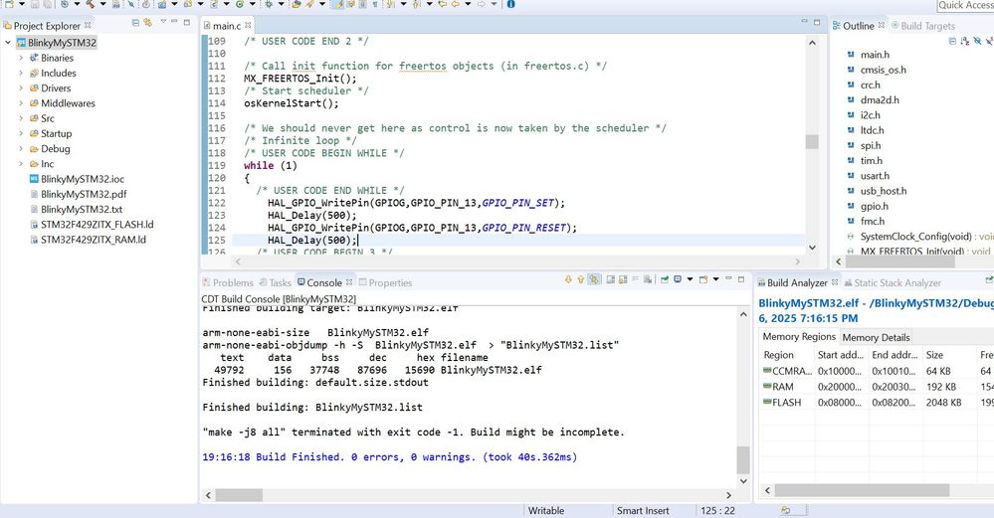Click the FLASH row in Memory Regions

tap(878, 402)
